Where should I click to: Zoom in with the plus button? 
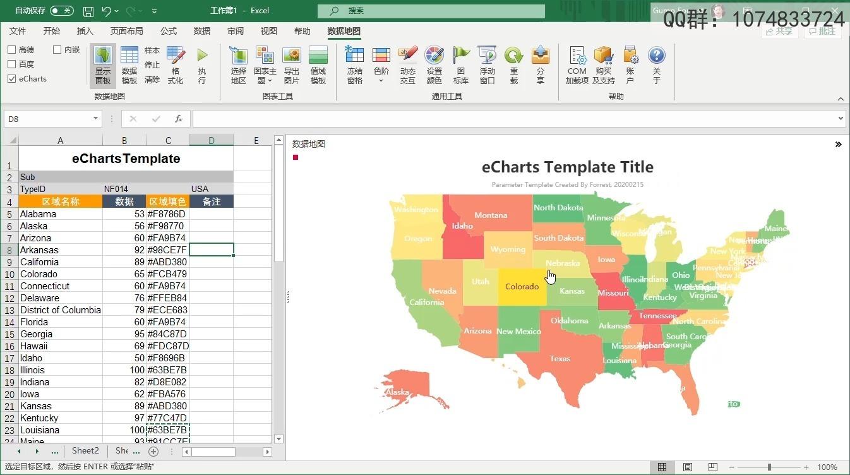coord(806,467)
